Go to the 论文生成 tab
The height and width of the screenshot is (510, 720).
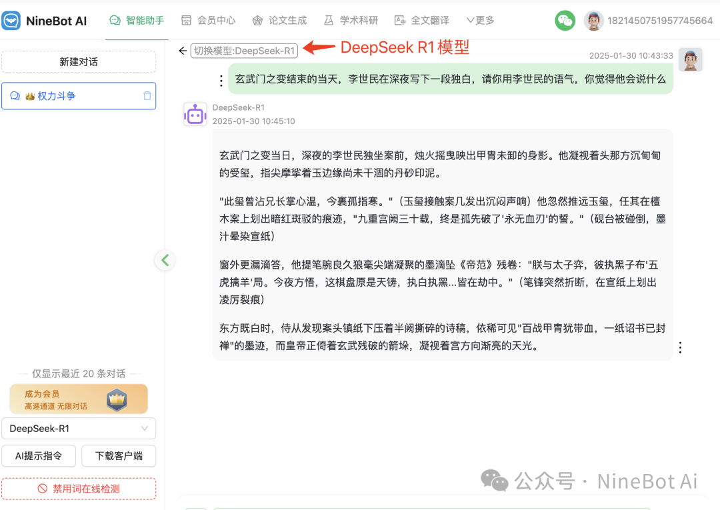point(279,20)
